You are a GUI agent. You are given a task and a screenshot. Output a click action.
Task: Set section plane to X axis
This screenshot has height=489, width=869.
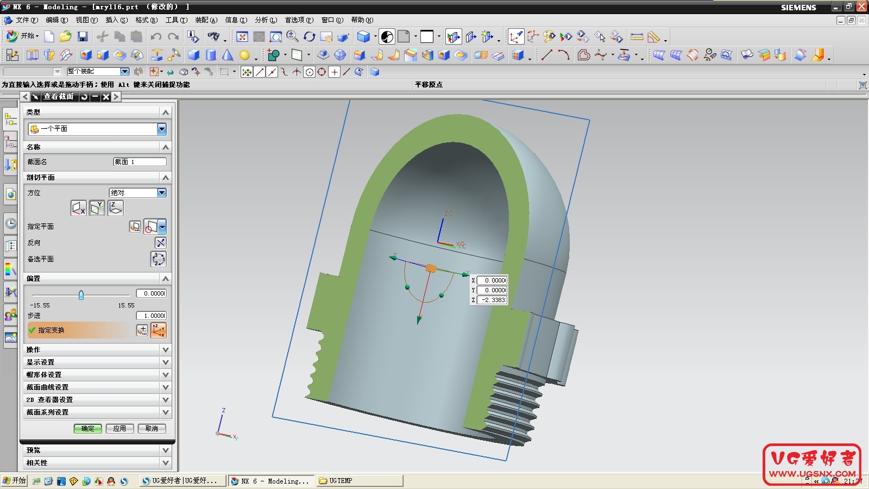(79, 208)
